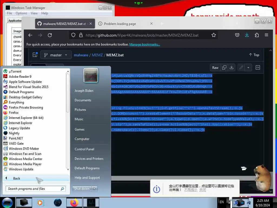
Task: Click the Raw button
Action: (x=215, y=67)
